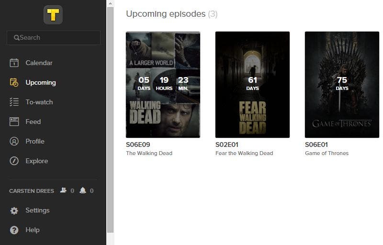Screen dimensions: 383x245
Task: Click the Feed icon in sidebar
Action: pos(14,122)
